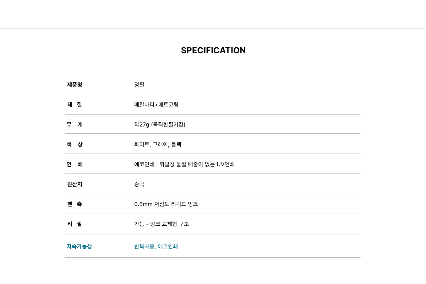Click the 약27g weight value
The height and width of the screenshot is (284, 426).
[x=142, y=124]
